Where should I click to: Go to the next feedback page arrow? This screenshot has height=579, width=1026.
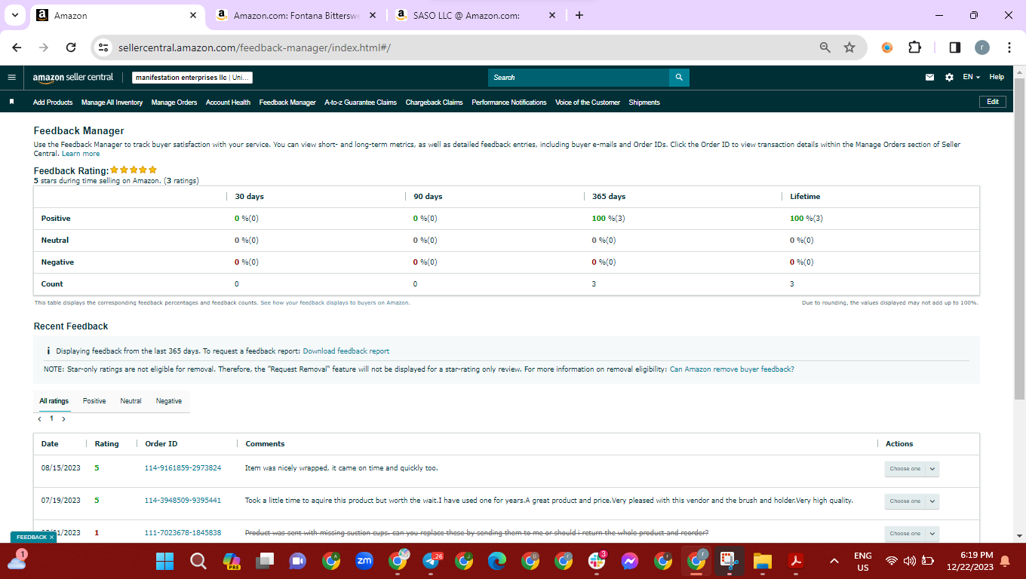tap(63, 418)
